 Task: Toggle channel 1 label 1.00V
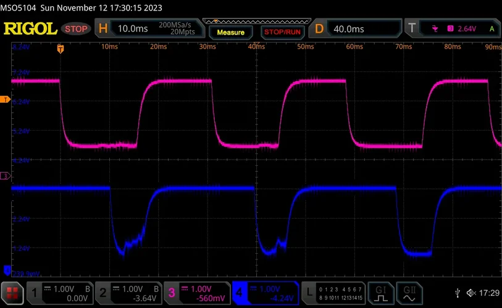60,293
